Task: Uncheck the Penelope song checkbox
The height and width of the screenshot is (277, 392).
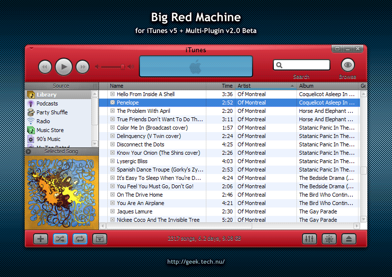Action: click(112, 103)
